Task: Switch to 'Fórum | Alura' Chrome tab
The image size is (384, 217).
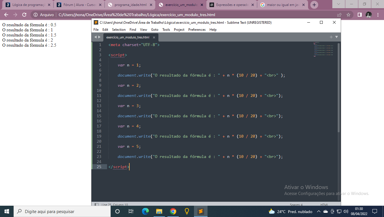Action: tap(78, 5)
